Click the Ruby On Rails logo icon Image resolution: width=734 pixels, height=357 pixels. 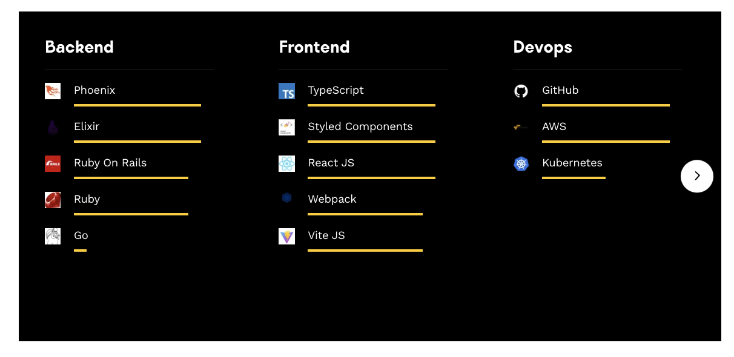tap(53, 164)
